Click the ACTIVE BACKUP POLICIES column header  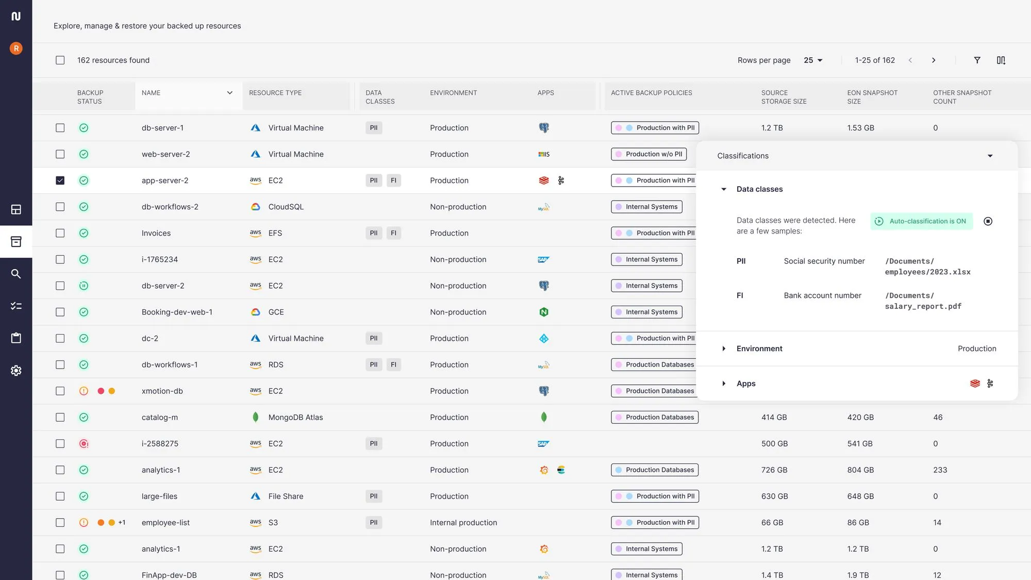coord(652,93)
